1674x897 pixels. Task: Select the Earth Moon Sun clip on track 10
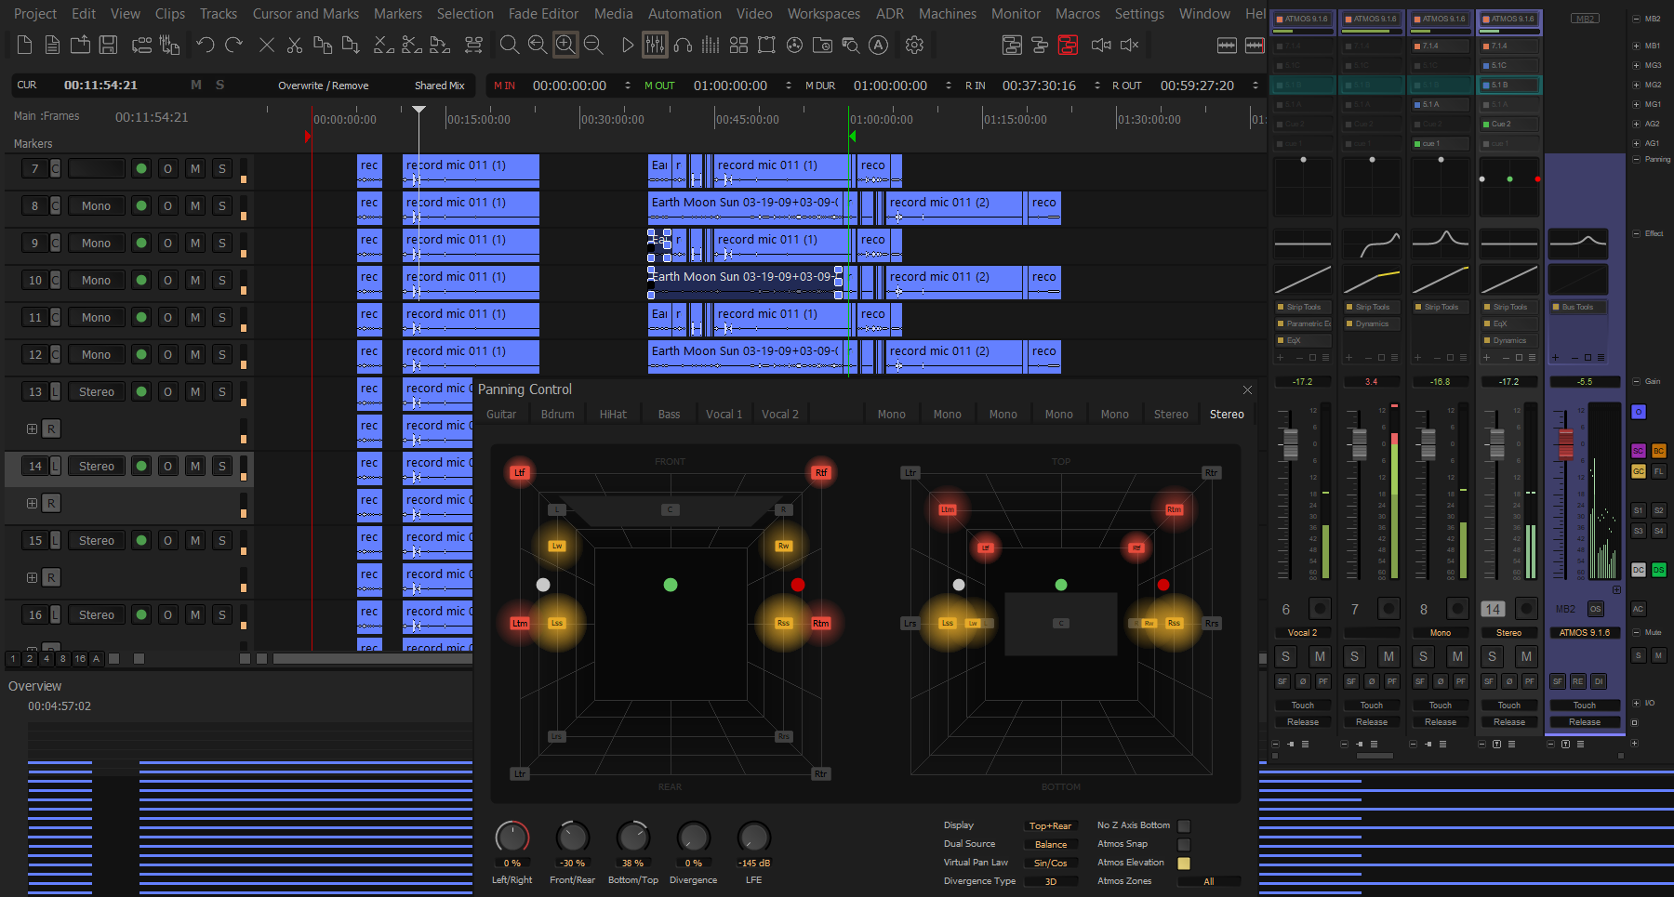744,277
